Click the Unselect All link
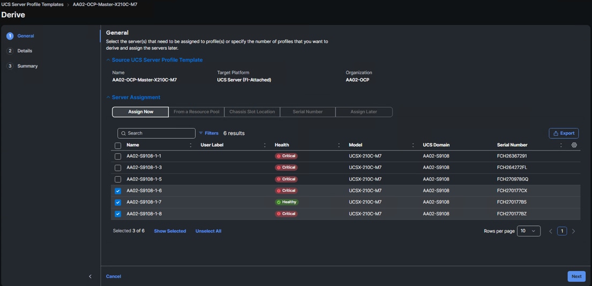This screenshot has width=592, height=286. point(208,231)
